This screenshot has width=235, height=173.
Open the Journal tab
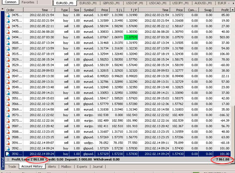pos(97,167)
